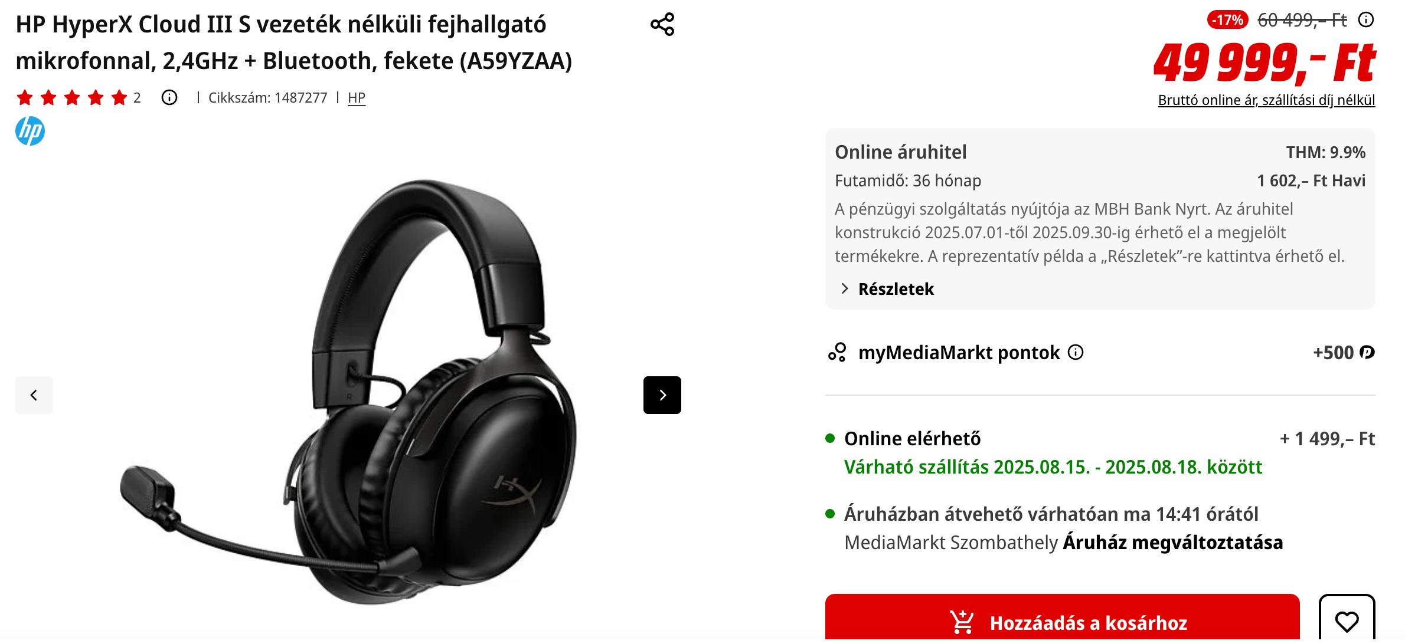Click the +500 points coin icon
The height and width of the screenshot is (644, 1405).
pyautogui.click(x=1367, y=352)
